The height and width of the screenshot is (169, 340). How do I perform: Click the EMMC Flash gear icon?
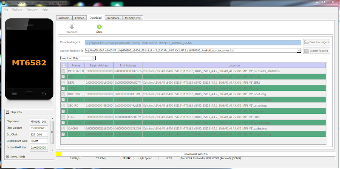click(7, 157)
